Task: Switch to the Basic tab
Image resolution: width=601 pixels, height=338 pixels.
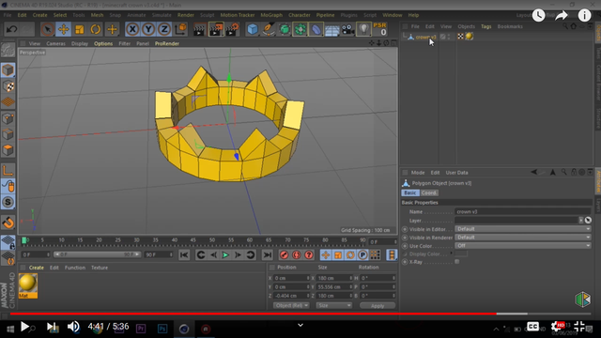Action: (x=409, y=192)
